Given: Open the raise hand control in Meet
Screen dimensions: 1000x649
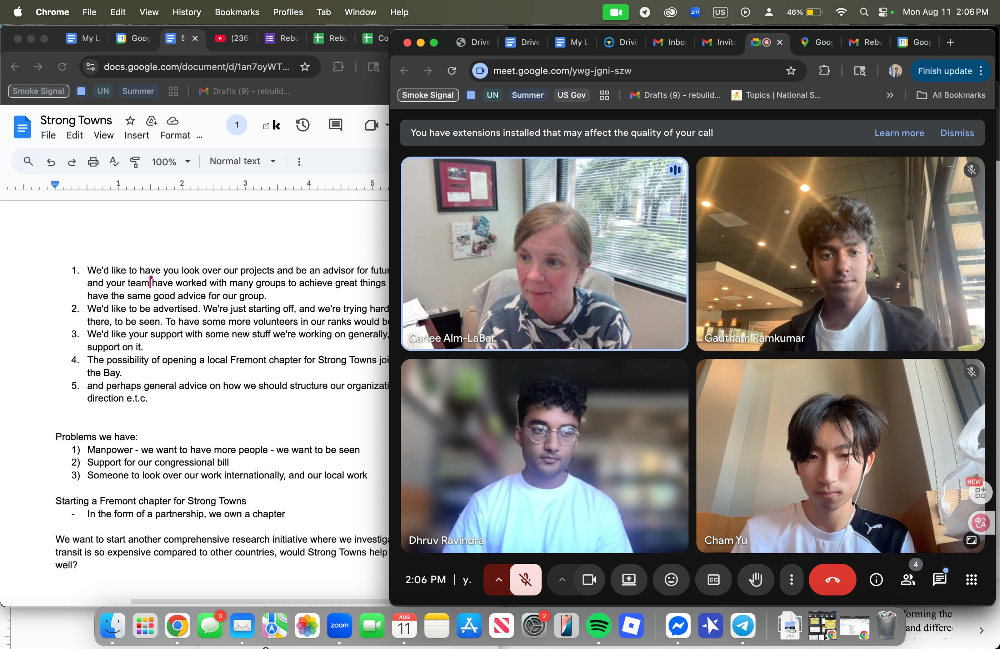Looking at the screenshot, I should 755,580.
